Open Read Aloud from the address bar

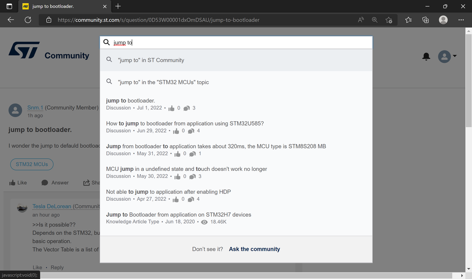tap(360, 20)
